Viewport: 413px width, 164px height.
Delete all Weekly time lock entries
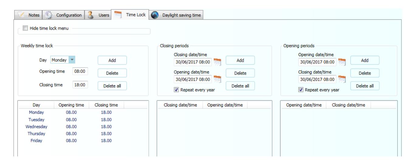coord(112,86)
